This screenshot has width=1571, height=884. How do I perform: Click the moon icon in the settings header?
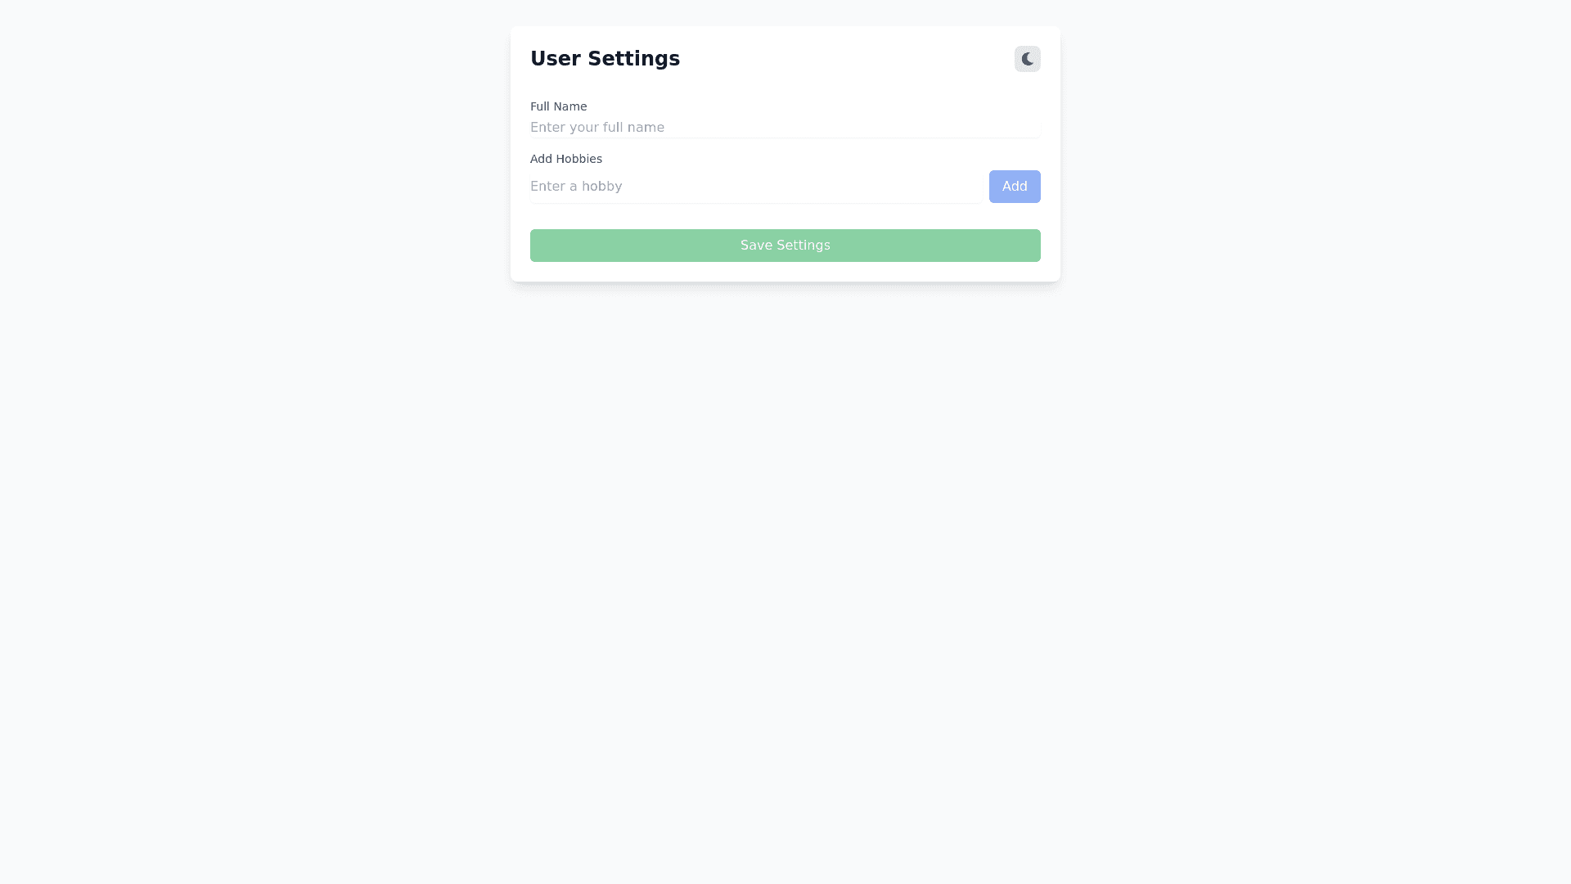(1027, 59)
